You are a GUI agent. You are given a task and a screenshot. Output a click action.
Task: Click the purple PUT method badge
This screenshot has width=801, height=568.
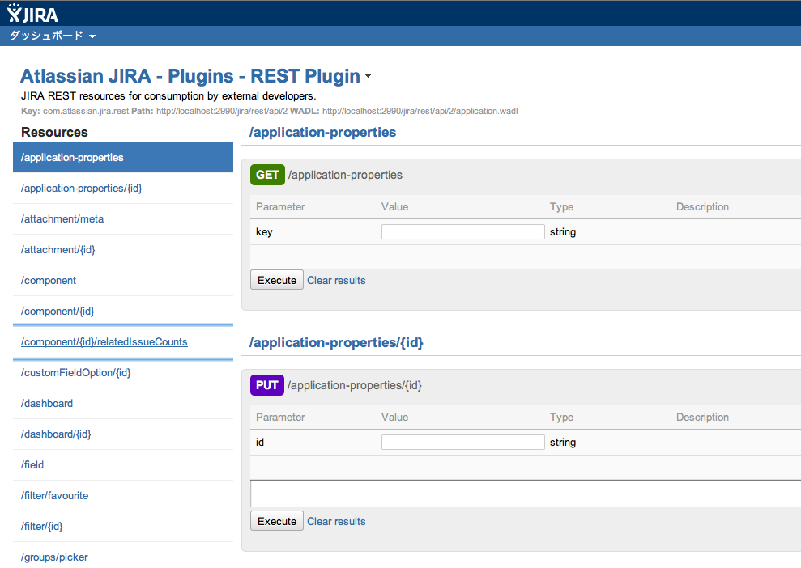[x=267, y=385]
